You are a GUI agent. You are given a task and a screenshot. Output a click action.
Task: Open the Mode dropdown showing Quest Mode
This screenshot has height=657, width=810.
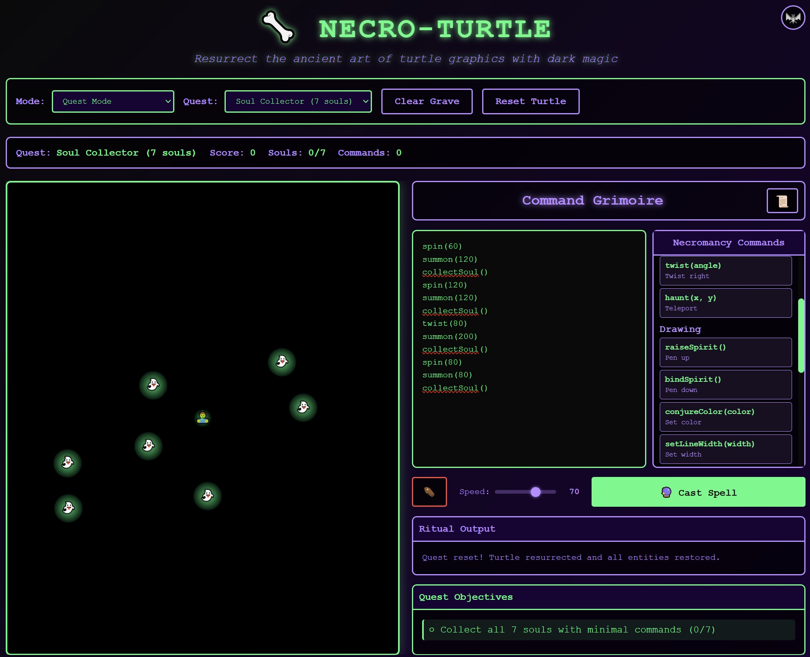tap(113, 101)
